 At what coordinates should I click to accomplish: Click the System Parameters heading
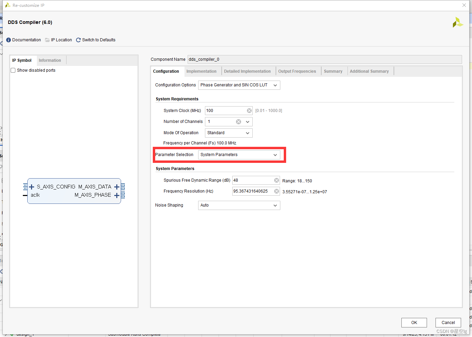click(x=175, y=169)
